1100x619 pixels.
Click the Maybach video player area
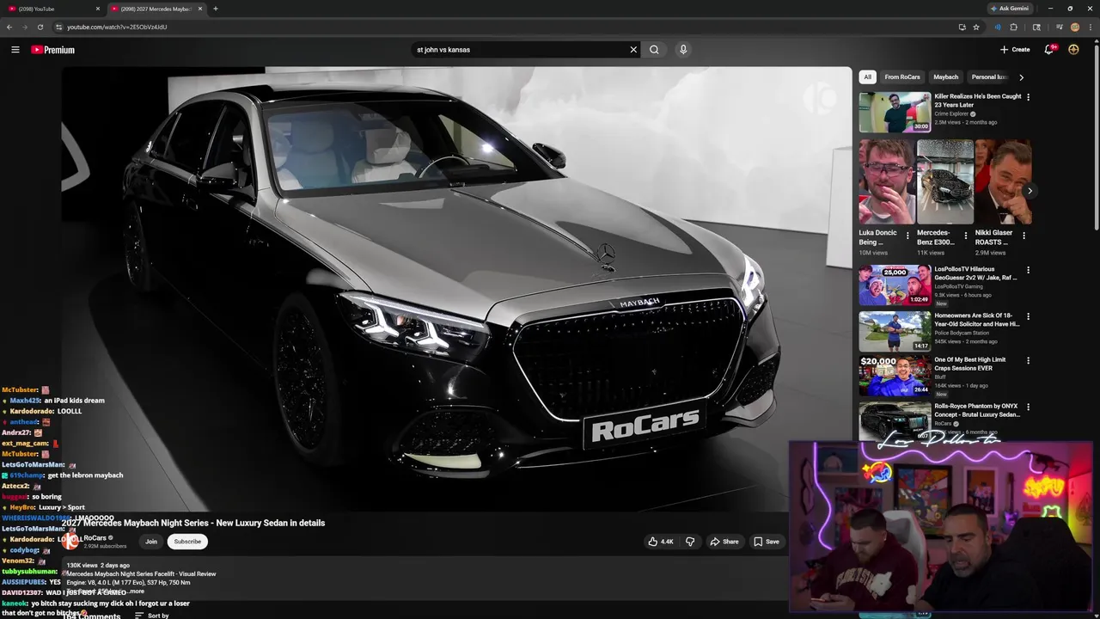[x=456, y=289]
